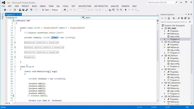
Task: Click the Solution Explorer Refresh icon
Action: tap(182, 18)
